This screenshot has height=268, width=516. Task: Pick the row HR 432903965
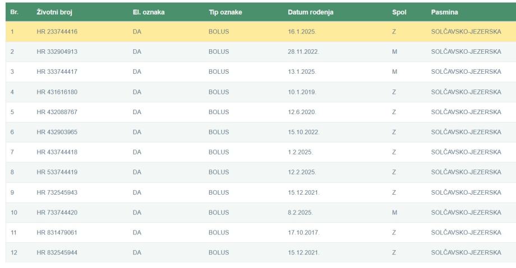tap(57, 133)
